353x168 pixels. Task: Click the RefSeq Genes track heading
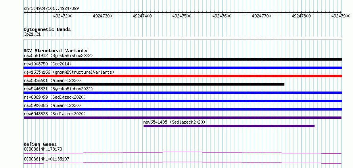[x=40, y=144]
